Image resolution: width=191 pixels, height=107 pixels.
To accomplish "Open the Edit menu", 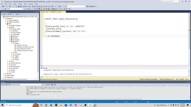I will point(6,4).
